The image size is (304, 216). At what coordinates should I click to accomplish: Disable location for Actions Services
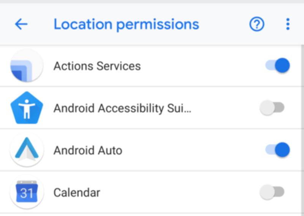(x=277, y=66)
